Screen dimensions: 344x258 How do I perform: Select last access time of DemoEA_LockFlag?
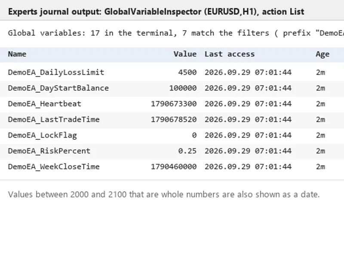coord(248,135)
